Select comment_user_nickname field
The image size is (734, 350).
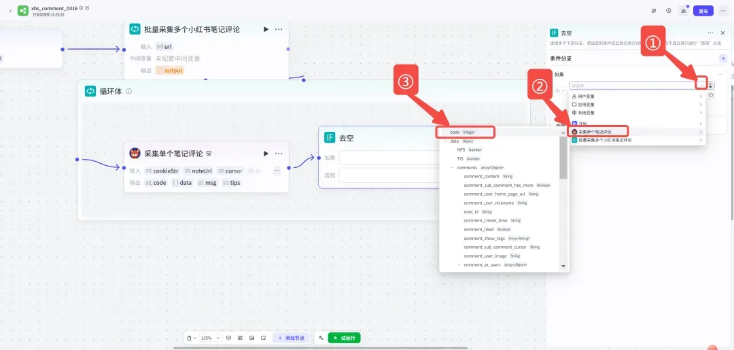click(495, 203)
